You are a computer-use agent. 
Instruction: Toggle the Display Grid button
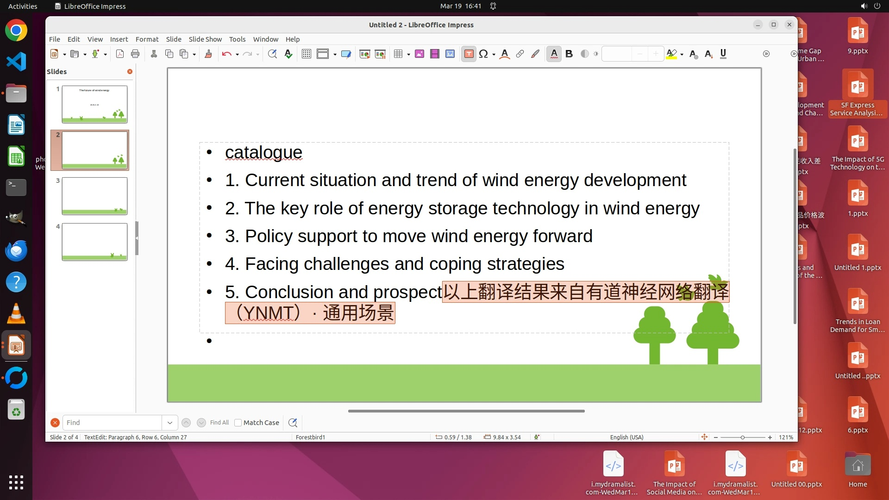coord(307,54)
